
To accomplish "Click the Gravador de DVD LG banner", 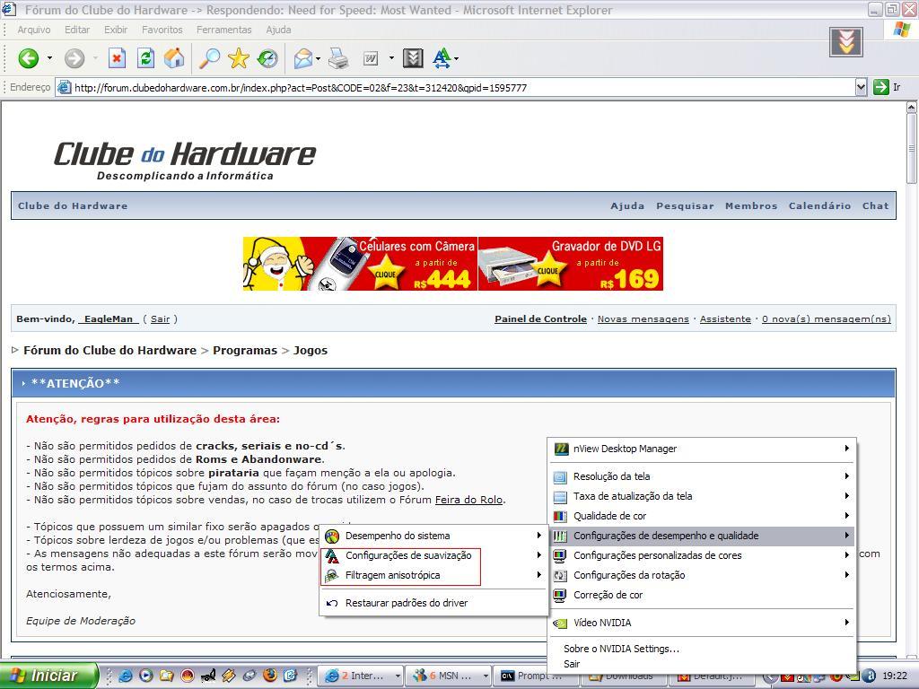I will [571, 264].
